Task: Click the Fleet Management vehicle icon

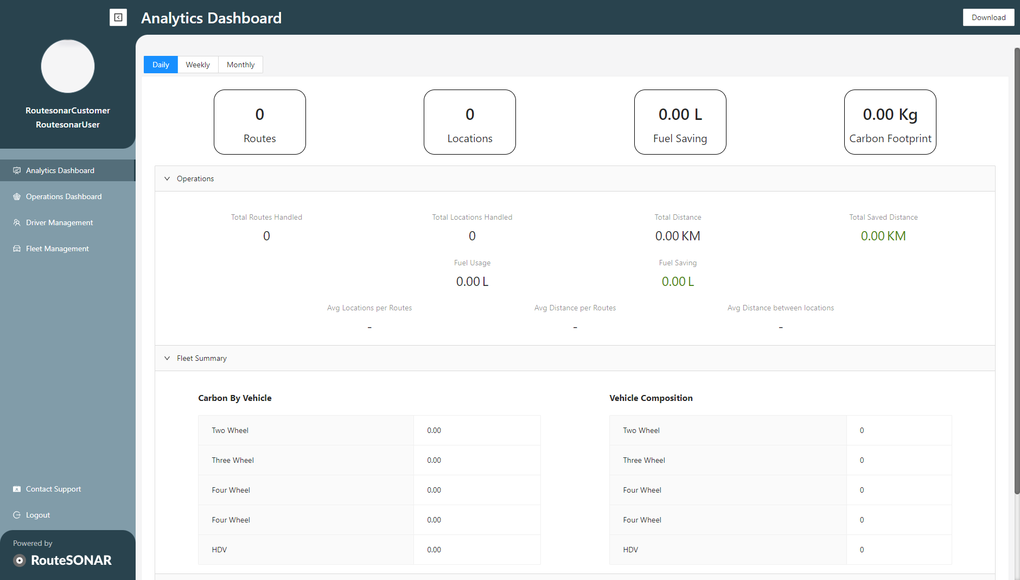Action: click(17, 248)
